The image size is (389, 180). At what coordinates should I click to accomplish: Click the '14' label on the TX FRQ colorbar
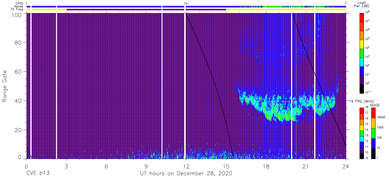(367, 130)
